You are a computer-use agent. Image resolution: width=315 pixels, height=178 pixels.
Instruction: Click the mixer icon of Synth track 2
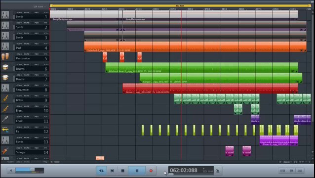(5, 26)
